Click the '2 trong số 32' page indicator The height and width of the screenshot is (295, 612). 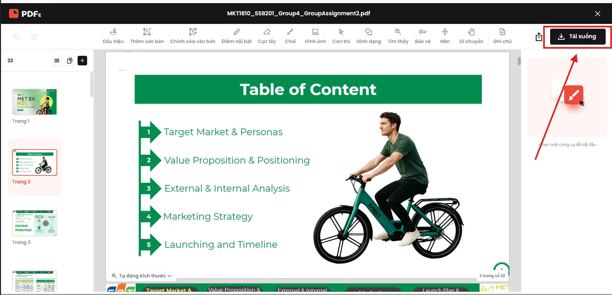492,276
